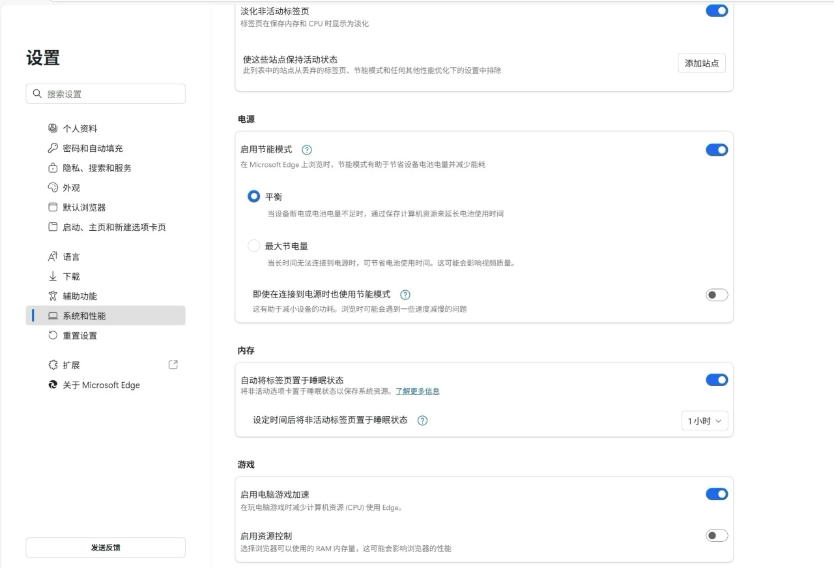Click help icon beside 设定时间后将非活动标签页置于睡眠状态

click(x=422, y=421)
